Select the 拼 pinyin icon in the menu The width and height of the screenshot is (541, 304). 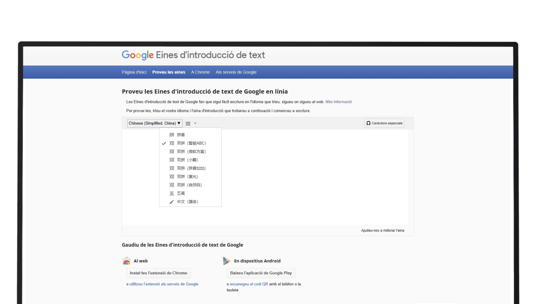172,134
